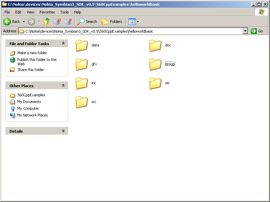270x202 pixels.
Task: Open the Tools menu
Action: (x=64, y=12)
